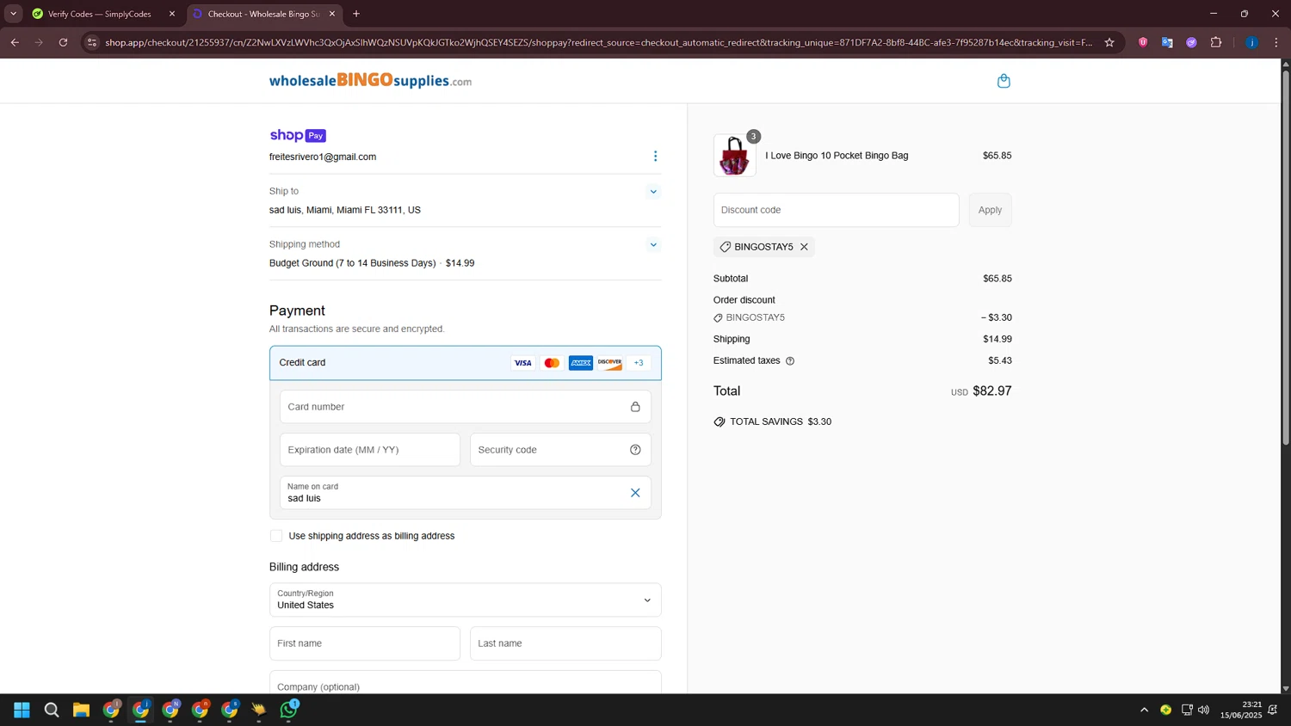Focus the First name field
Image resolution: width=1291 pixels, height=726 pixels.
pos(365,643)
